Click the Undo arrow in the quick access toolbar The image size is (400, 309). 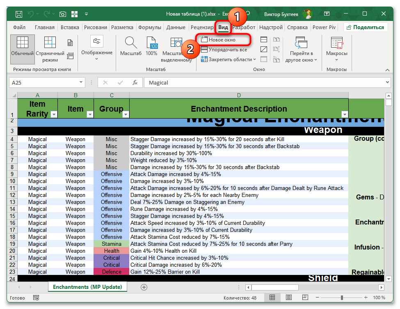[x=31, y=14]
